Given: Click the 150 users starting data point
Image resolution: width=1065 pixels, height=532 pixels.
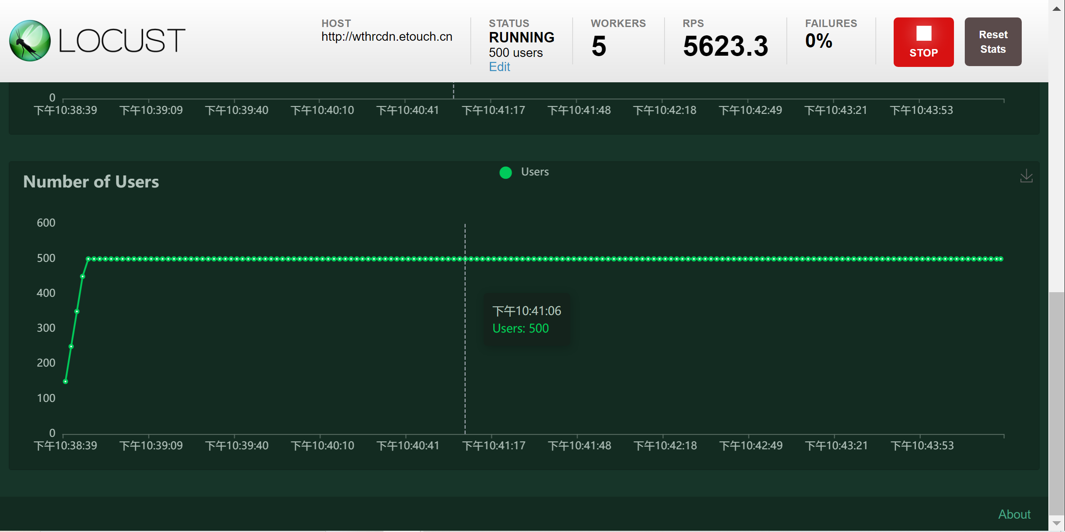Looking at the screenshot, I should click(65, 381).
